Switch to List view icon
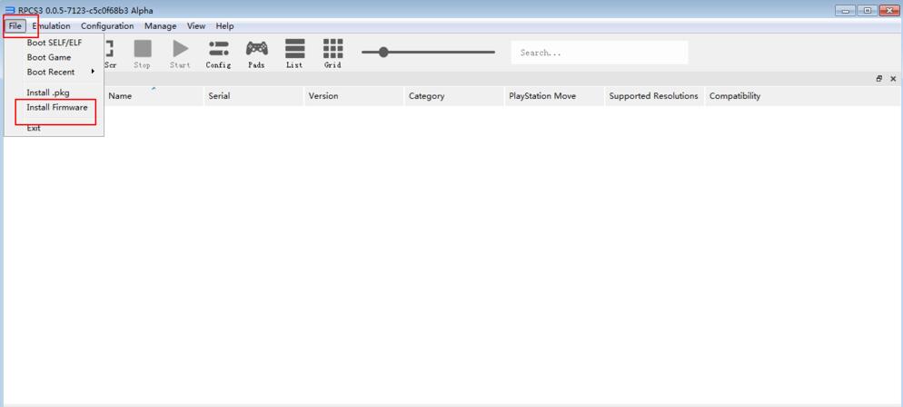This screenshot has width=903, height=407. 295,54
